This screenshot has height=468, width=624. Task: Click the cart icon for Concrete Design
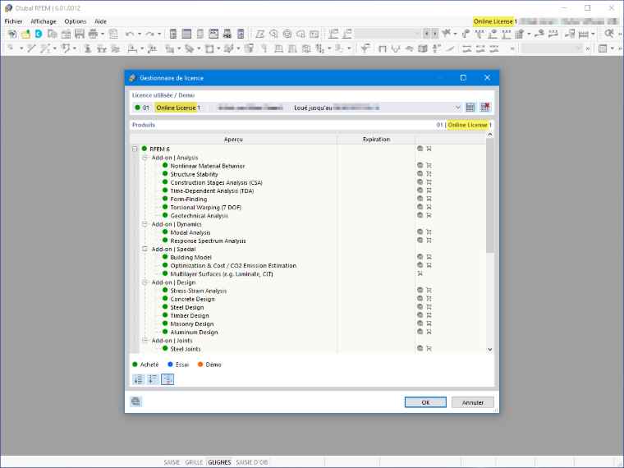(x=429, y=299)
